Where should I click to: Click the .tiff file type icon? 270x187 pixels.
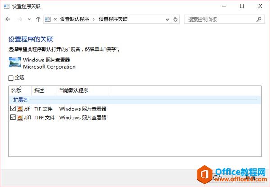(x=20, y=117)
